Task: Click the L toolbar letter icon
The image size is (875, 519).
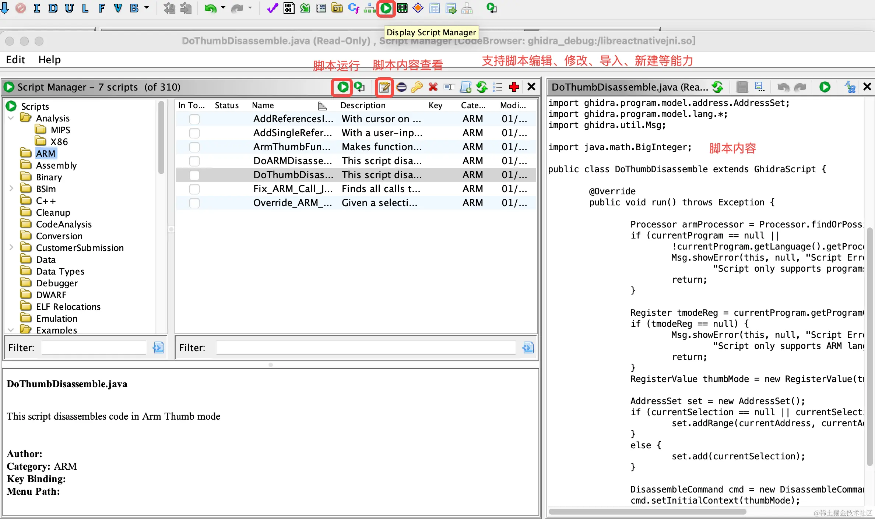Action: (x=85, y=8)
